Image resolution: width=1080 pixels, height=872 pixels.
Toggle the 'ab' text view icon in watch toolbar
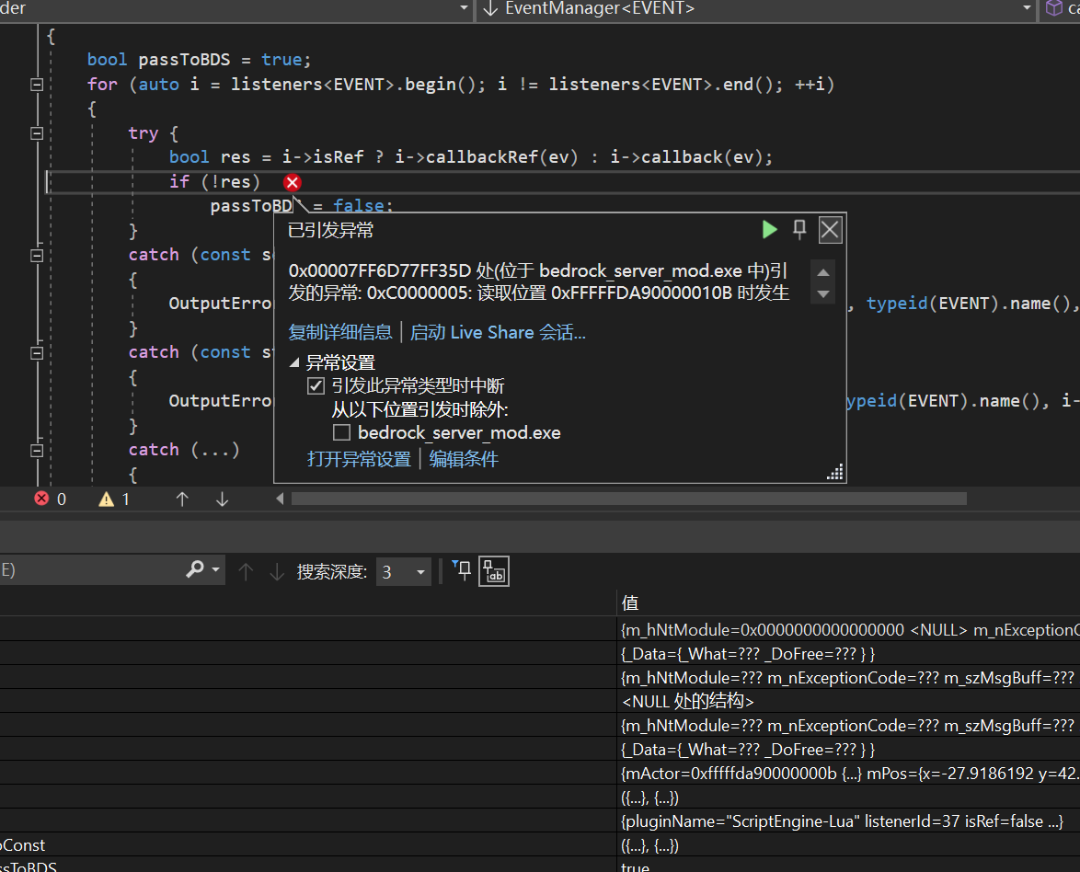(x=493, y=570)
